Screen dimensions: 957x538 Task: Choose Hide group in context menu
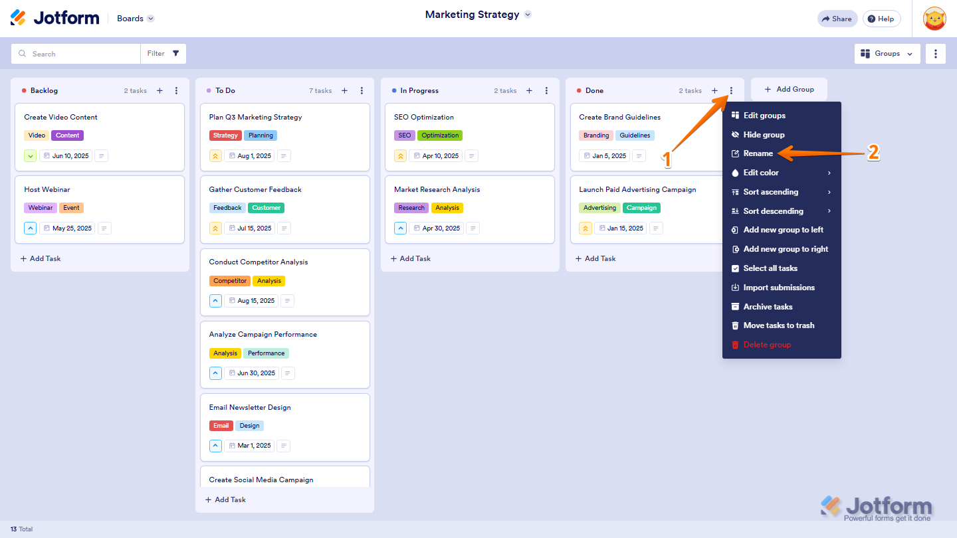pos(782,135)
